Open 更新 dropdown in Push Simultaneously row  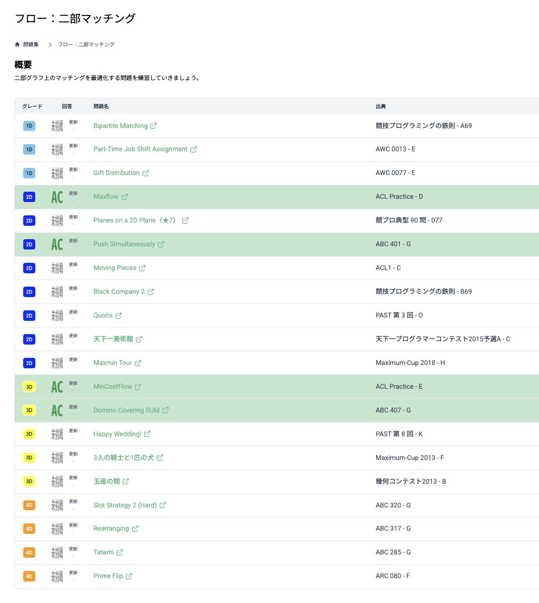73,244
